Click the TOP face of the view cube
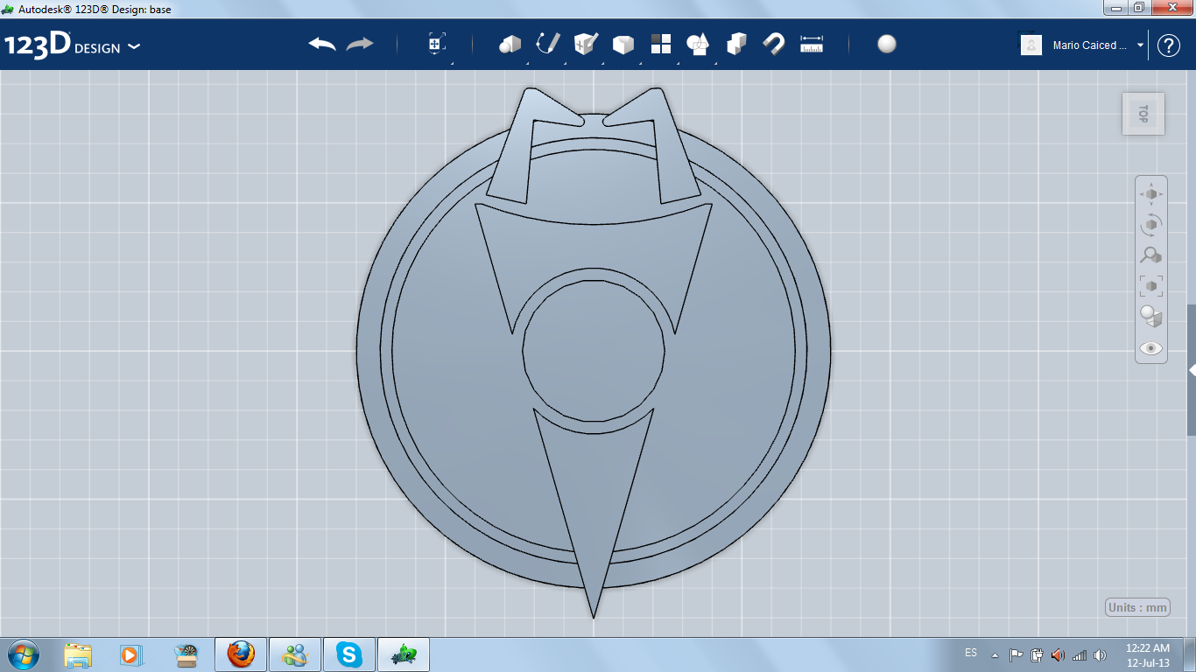Image resolution: width=1196 pixels, height=672 pixels. tap(1143, 114)
